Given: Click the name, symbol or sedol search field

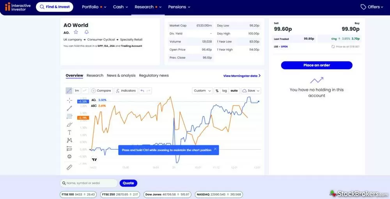Looking at the screenshot, I should pos(89,183).
